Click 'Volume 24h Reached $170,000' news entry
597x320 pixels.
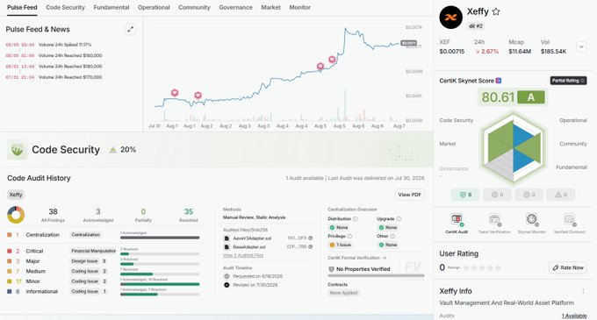70,77
